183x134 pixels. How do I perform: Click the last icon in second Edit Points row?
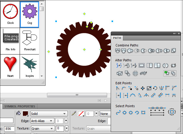click(174, 95)
